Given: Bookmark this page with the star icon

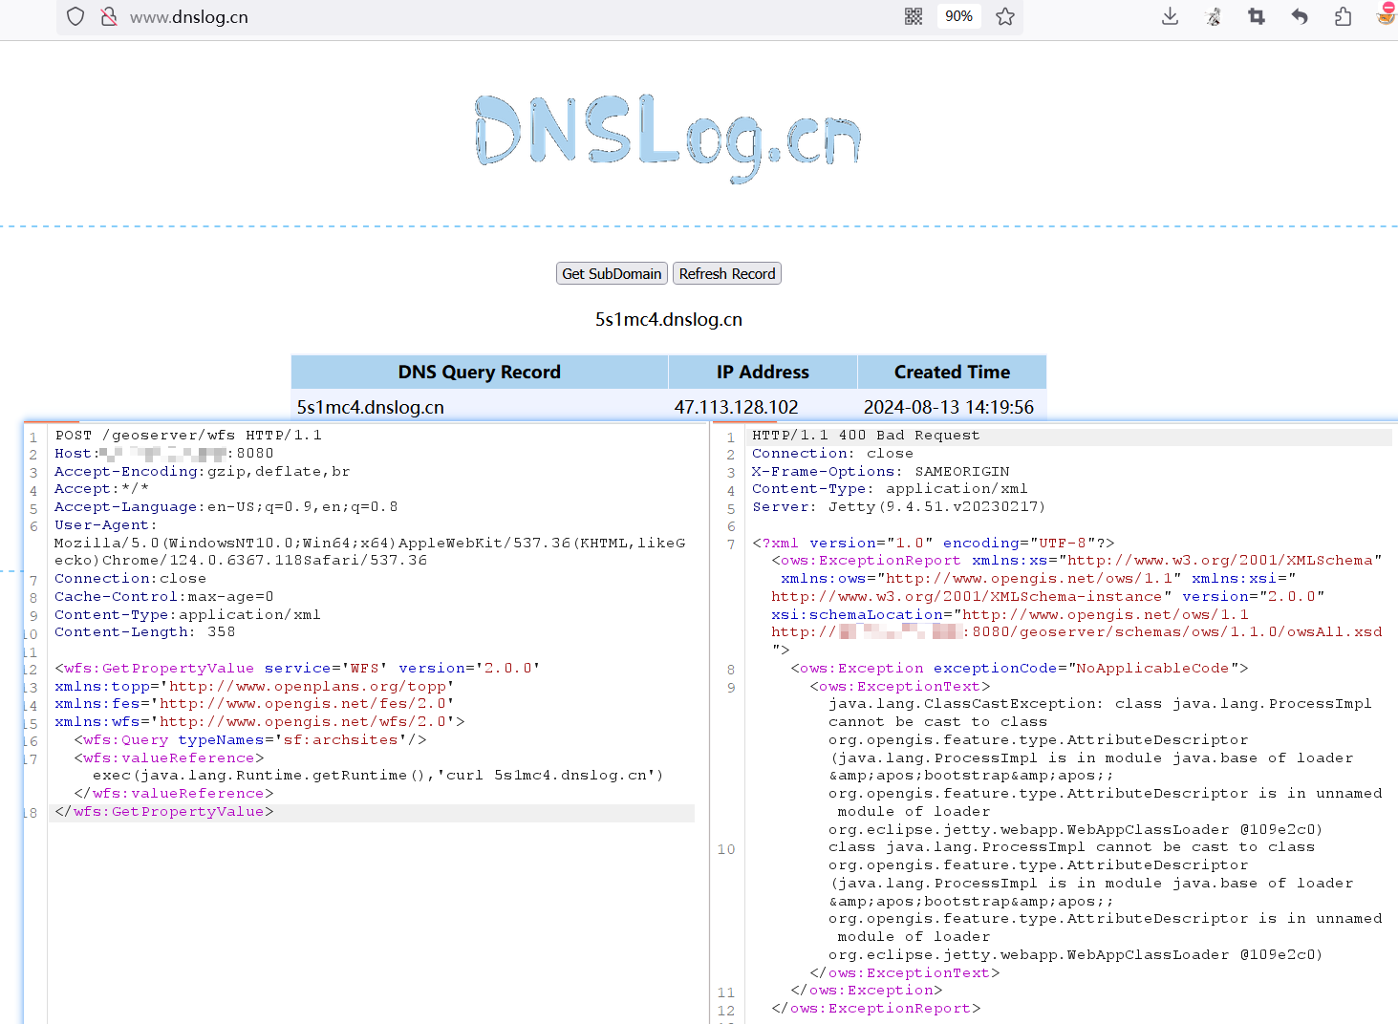Looking at the screenshot, I should coord(1005,16).
